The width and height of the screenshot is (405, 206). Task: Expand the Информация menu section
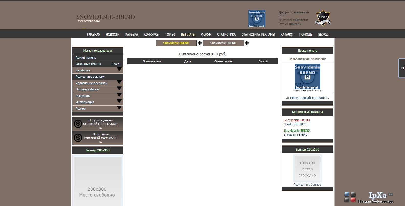97,102
